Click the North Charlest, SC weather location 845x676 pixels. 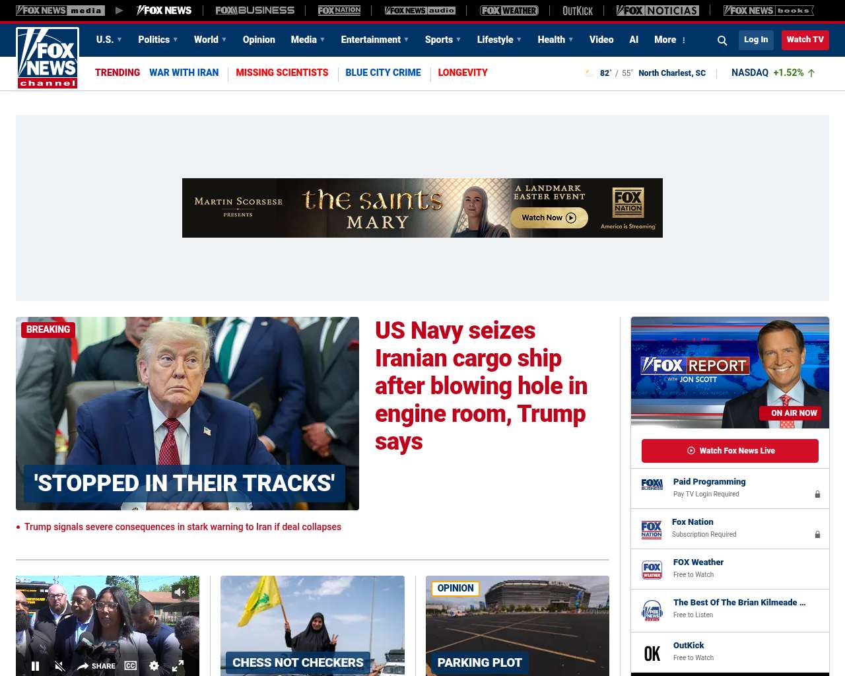tap(672, 73)
